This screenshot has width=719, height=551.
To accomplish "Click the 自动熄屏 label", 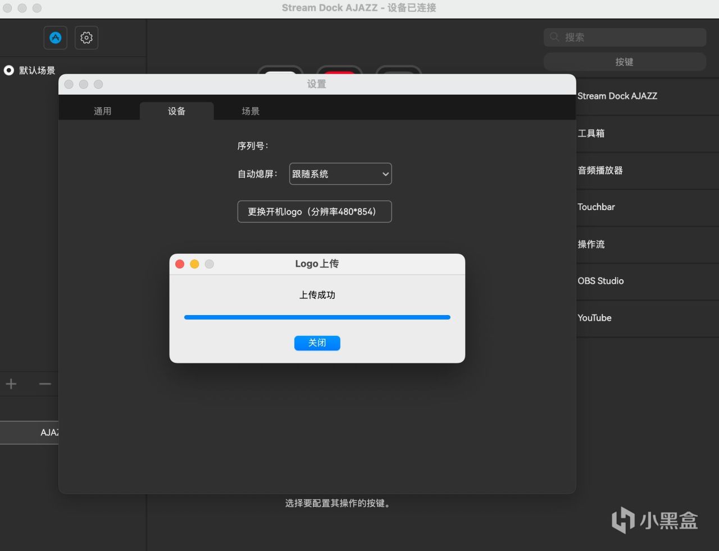I will tap(257, 174).
